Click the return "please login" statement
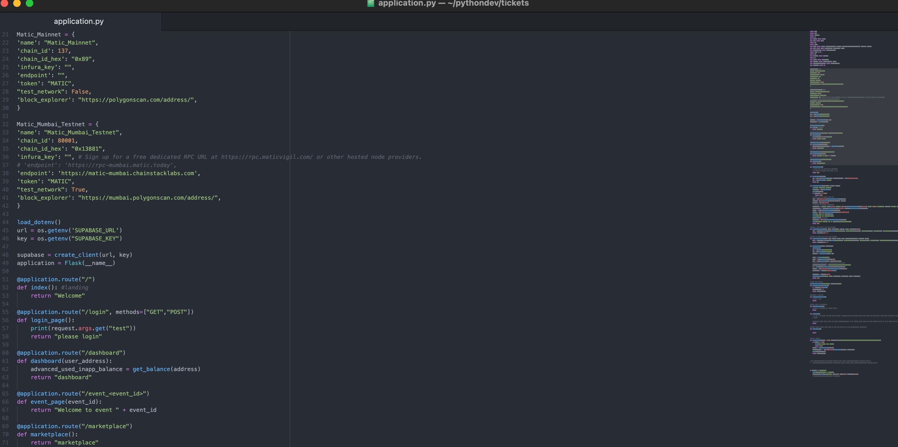898x447 pixels. pyautogui.click(x=66, y=337)
